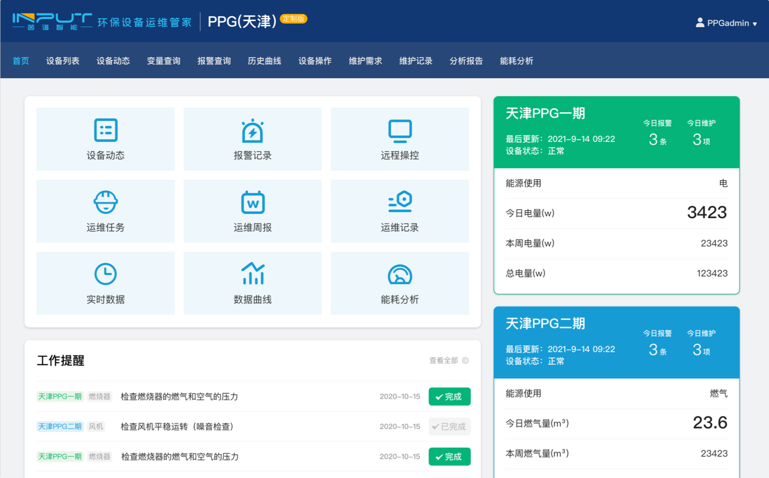The height and width of the screenshot is (478, 769).
Task: Click the 天津PPG二期 tag in reminders
Action: (60, 427)
